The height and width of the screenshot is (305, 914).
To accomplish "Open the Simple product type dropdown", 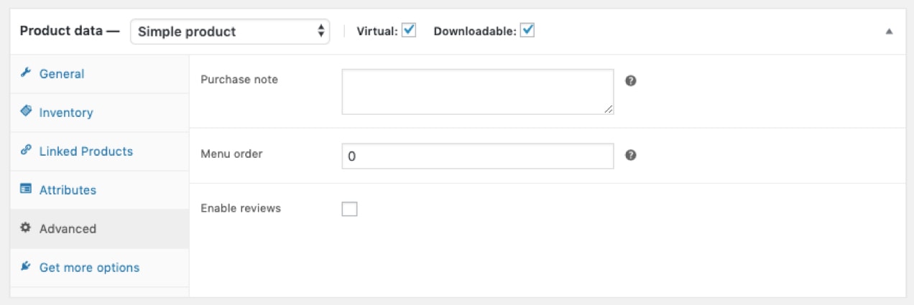I will [x=230, y=32].
